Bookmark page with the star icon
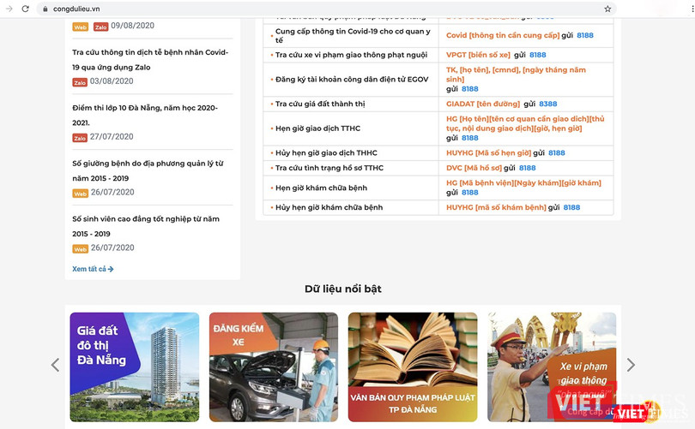695x429 pixels. [x=607, y=9]
